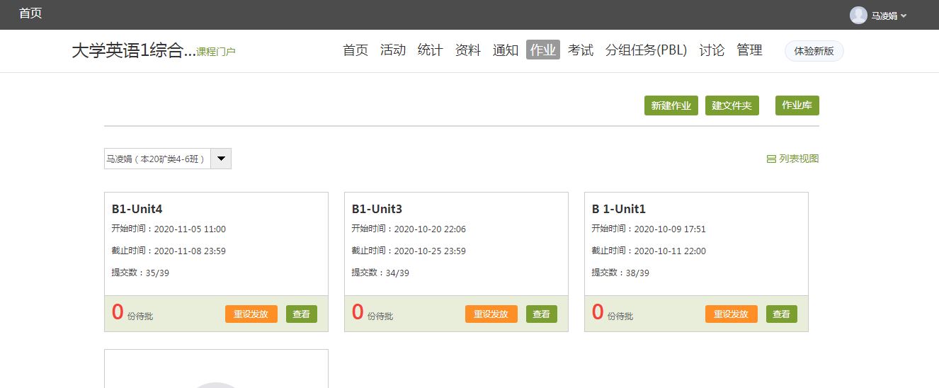Click the 0 份待批 count on B1-Unit4
The image size is (939, 388).
132,312
